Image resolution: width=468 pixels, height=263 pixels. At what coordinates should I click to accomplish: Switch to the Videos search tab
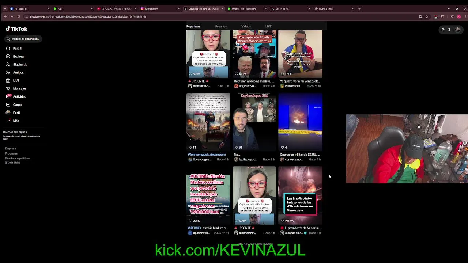point(246,26)
